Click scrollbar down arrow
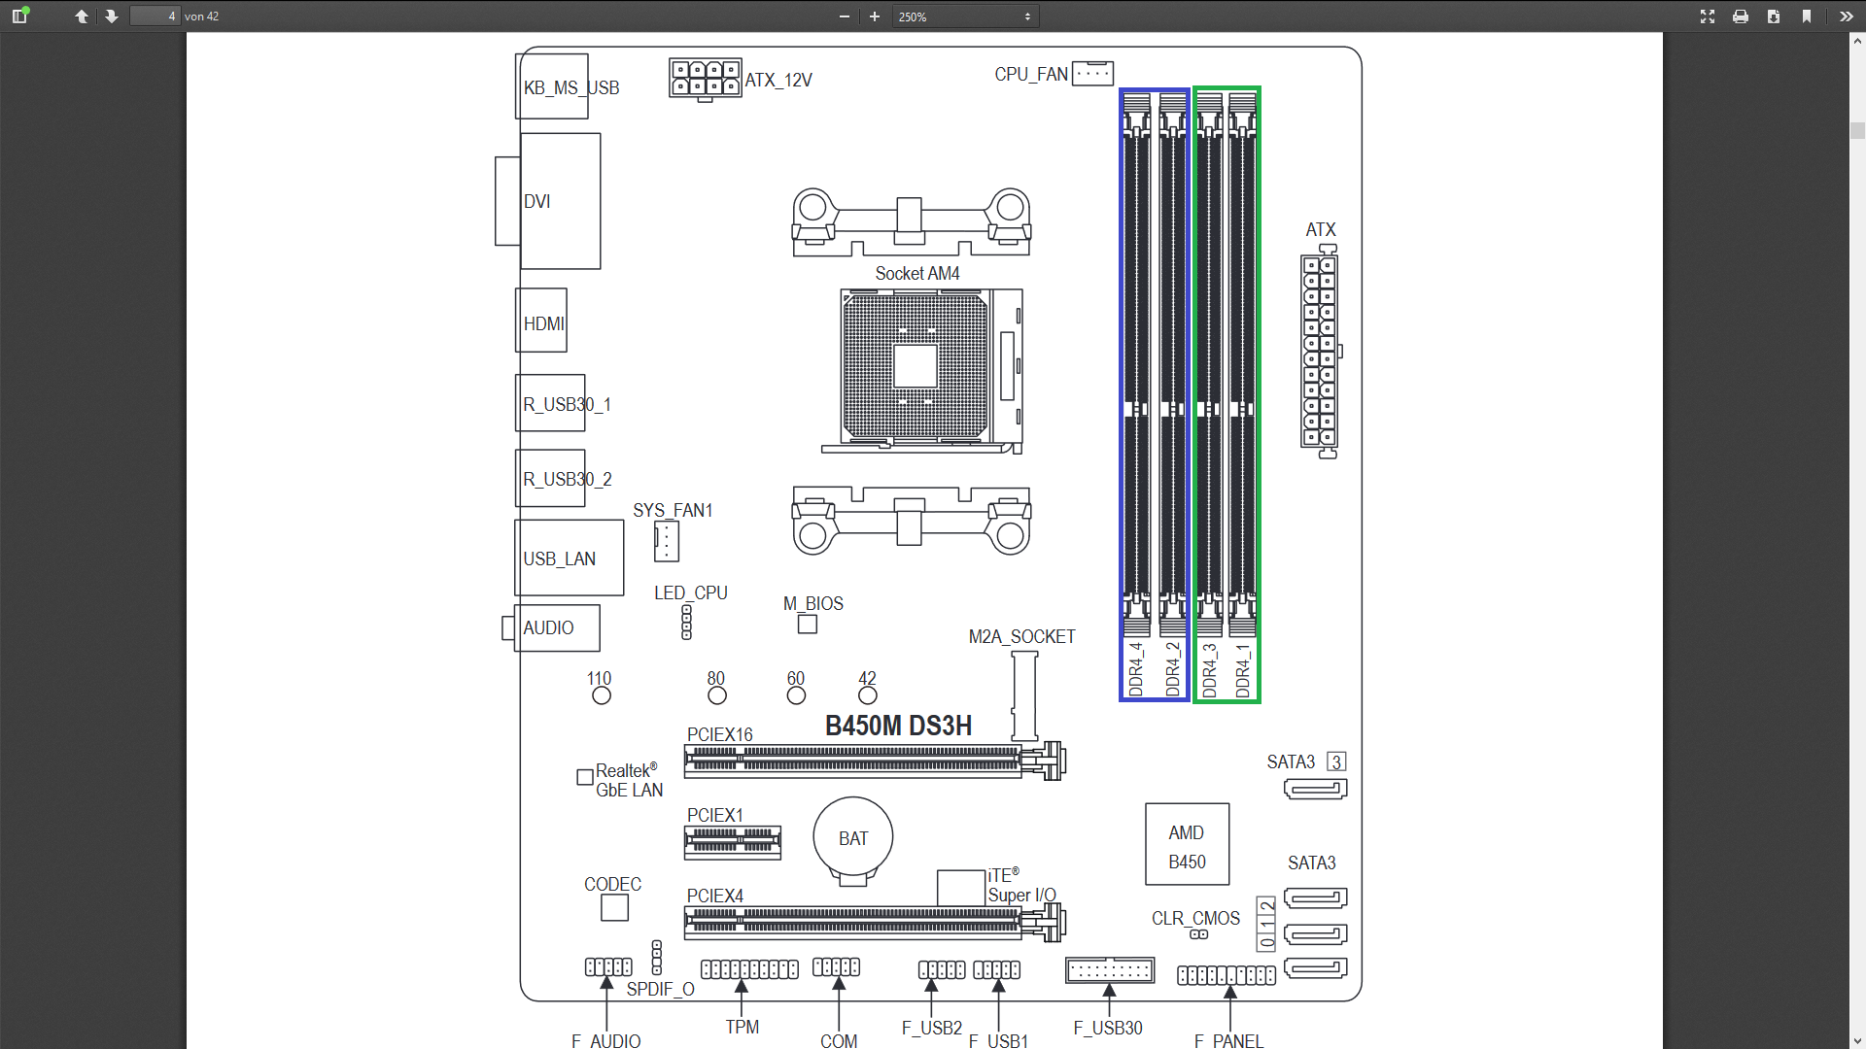 pyautogui.click(x=1857, y=1041)
